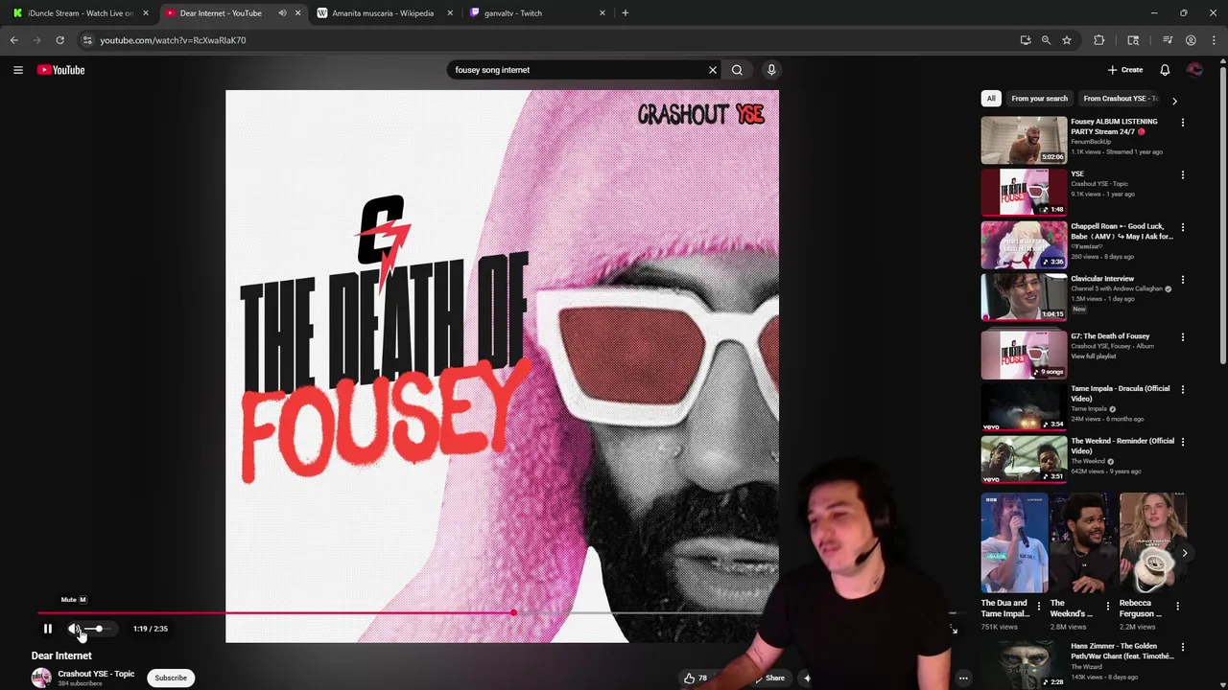
Task: Show more filter chips with arrow
Action: [x=1174, y=100]
